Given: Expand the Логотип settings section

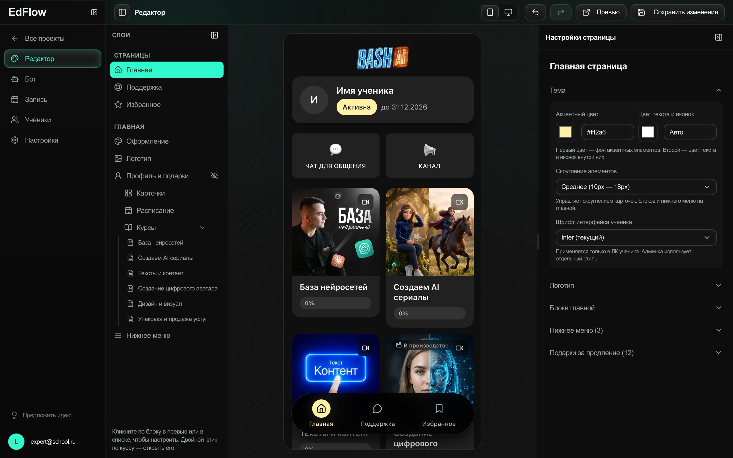Looking at the screenshot, I should click(x=635, y=285).
